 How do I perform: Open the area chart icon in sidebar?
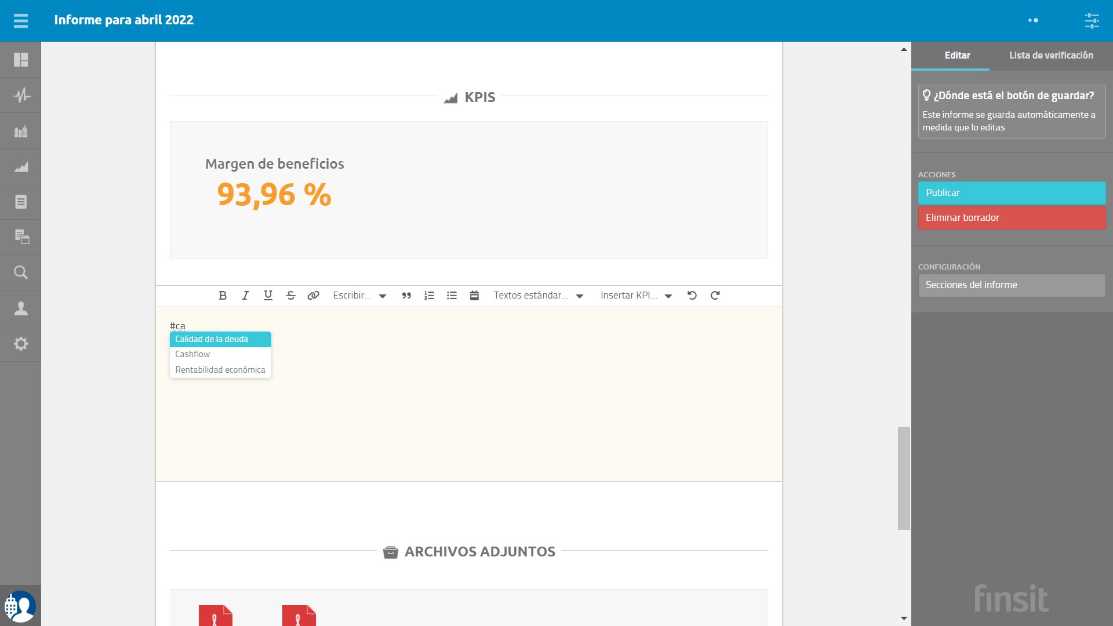(x=21, y=166)
